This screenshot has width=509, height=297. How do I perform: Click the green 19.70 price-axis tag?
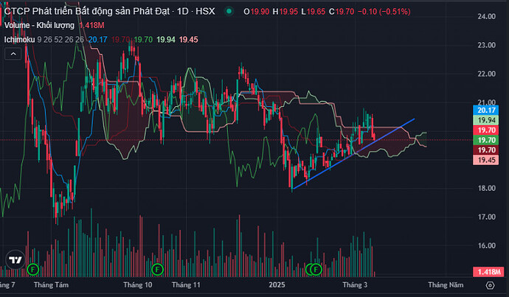tap(486, 140)
